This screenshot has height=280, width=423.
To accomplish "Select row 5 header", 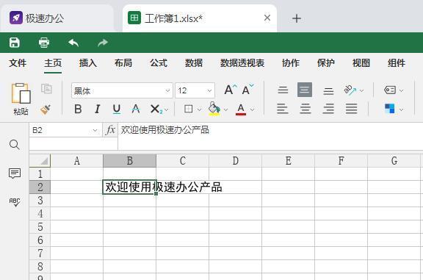I will tap(40, 227).
